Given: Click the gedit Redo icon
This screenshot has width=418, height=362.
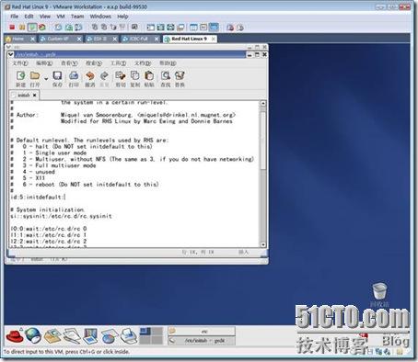Looking at the screenshot, I should [x=104, y=75].
